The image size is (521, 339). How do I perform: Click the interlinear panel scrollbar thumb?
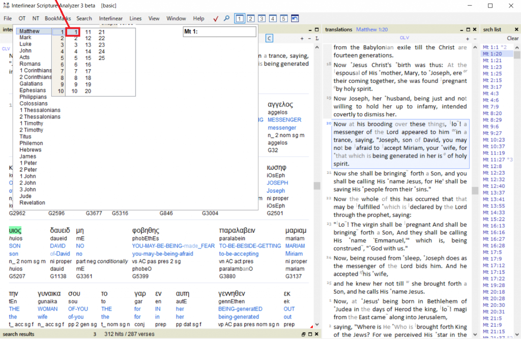pyautogui.click(x=317, y=186)
